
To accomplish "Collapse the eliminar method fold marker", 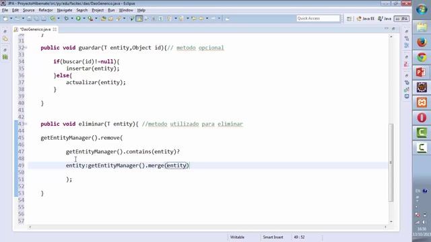I will (26, 124).
